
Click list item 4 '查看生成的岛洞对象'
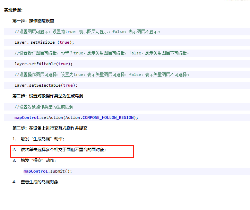[35, 182]
